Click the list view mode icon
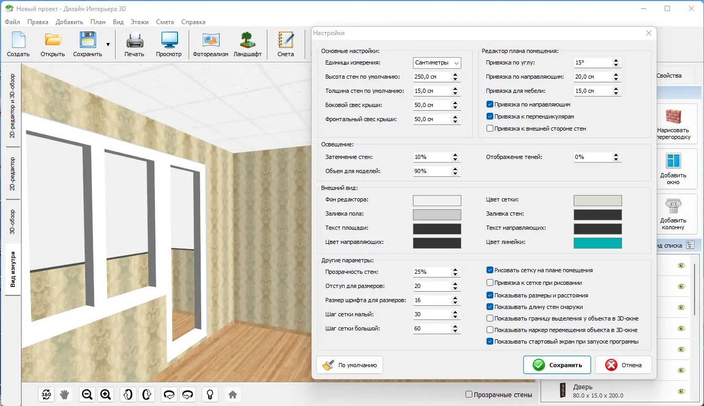This screenshot has width=704, height=406. point(690,245)
